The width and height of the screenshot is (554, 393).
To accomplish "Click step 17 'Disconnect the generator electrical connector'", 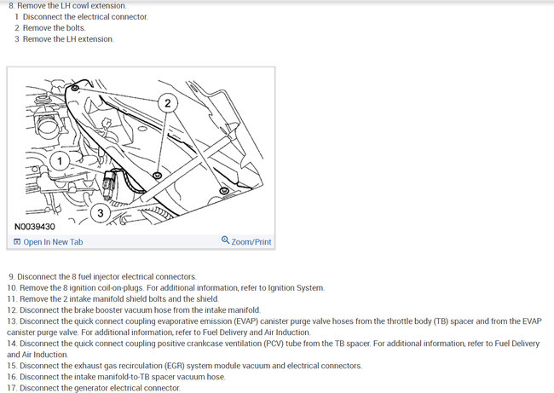I will [94, 388].
